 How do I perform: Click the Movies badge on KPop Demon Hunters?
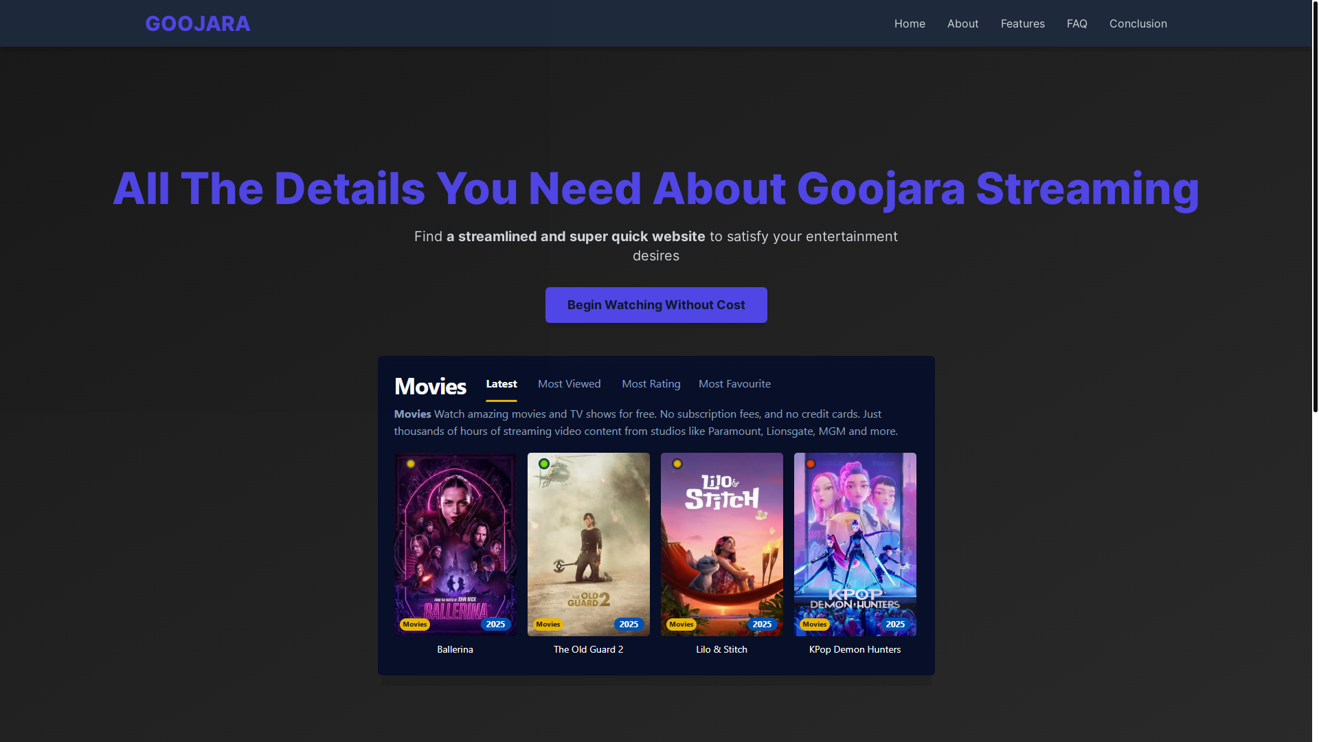coord(815,625)
